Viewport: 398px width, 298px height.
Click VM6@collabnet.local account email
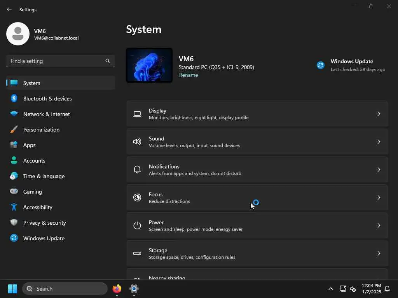click(x=56, y=38)
